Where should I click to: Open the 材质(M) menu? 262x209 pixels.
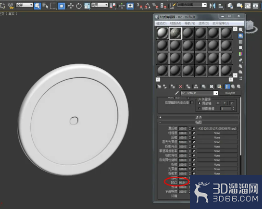175,24
